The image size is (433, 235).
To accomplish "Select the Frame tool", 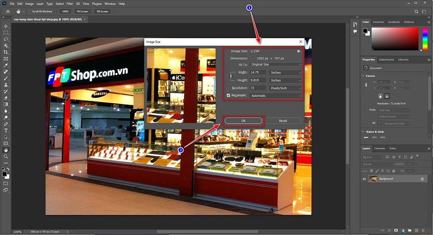I will [x=6, y=59].
